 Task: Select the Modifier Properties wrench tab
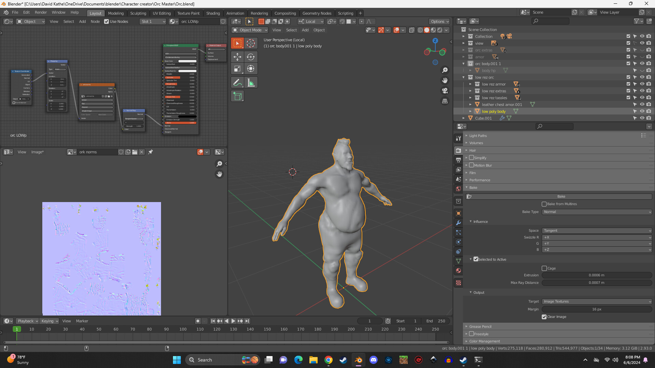click(458, 223)
